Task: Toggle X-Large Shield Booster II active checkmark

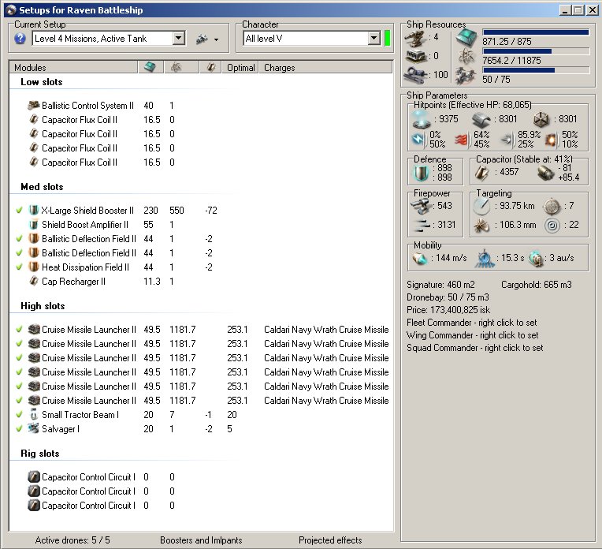Action: coord(19,211)
